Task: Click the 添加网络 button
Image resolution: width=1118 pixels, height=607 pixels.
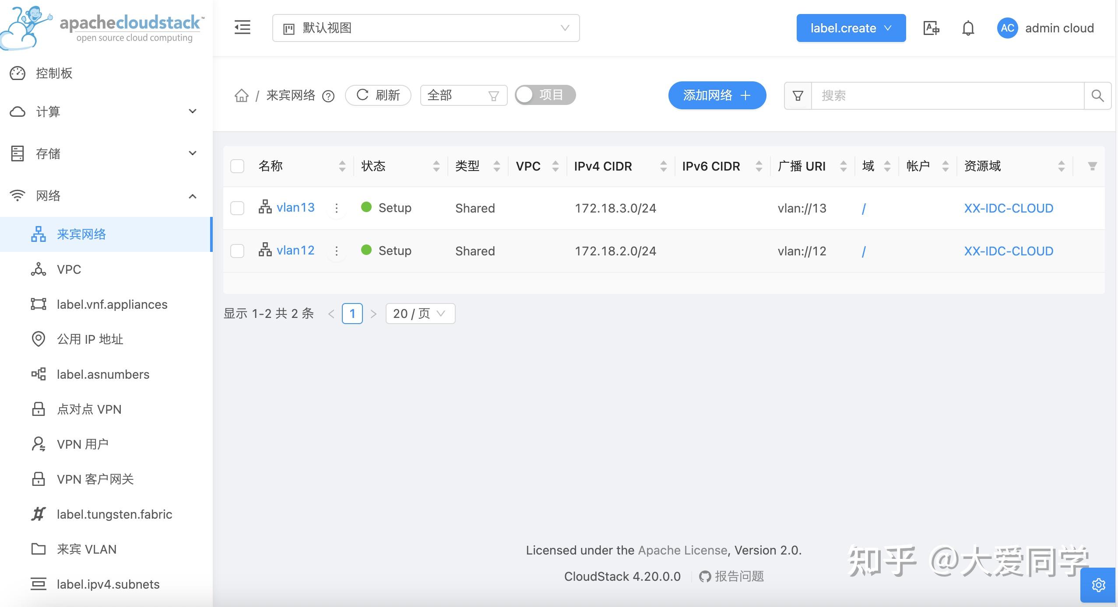Action: click(717, 95)
